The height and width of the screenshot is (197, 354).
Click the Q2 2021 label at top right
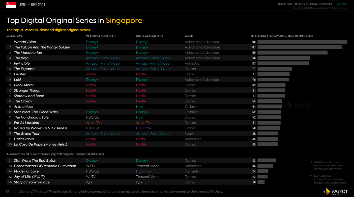tap(342, 4)
